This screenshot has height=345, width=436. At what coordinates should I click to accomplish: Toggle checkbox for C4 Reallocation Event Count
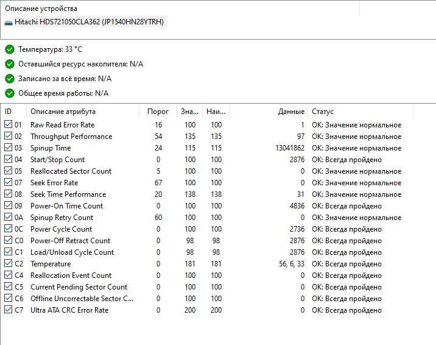[8, 275]
